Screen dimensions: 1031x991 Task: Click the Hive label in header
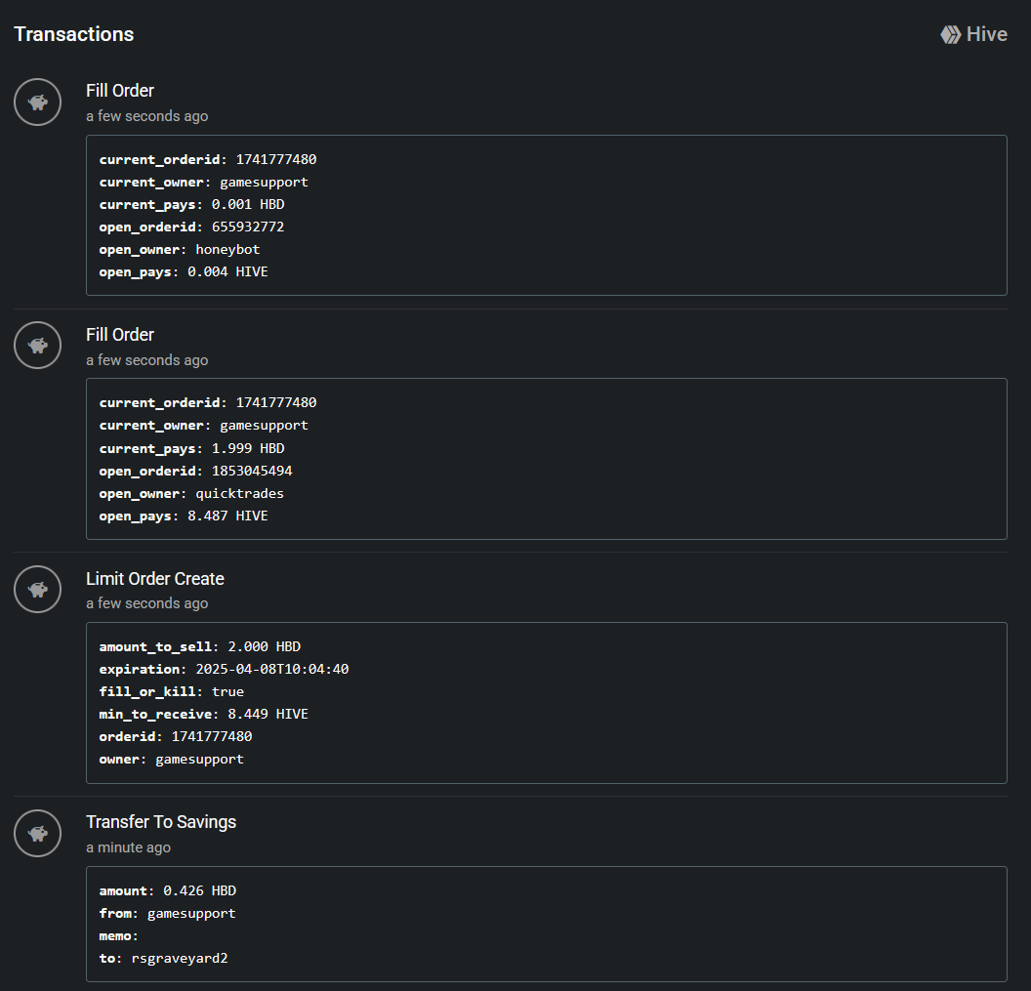(x=986, y=34)
